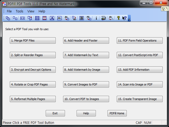Open the PDFill Home button
169x127 pixels.
[117, 113]
